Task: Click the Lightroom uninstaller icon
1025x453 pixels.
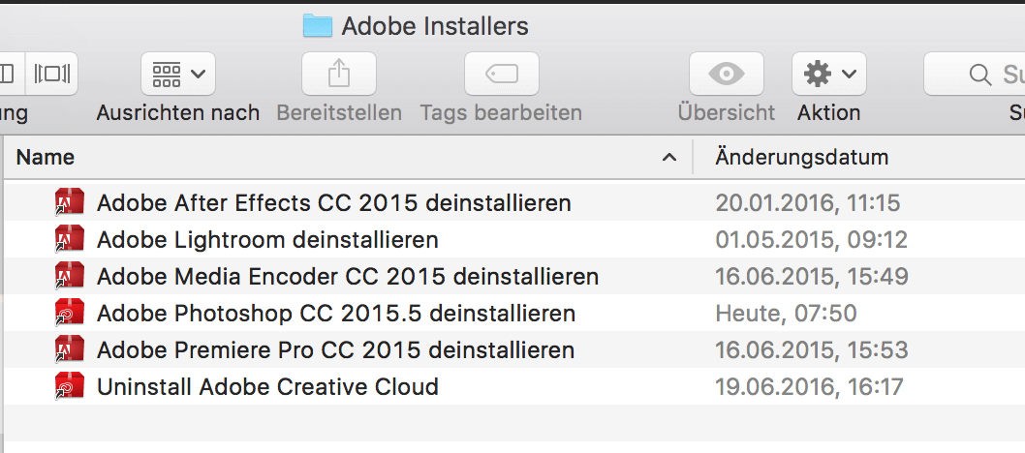Action: (x=70, y=239)
